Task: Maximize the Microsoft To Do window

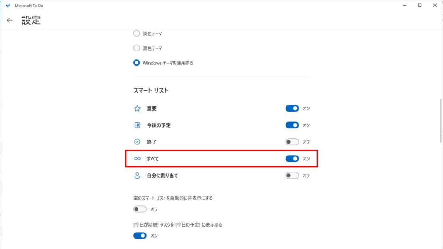Action: pyautogui.click(x=420, y=6)
